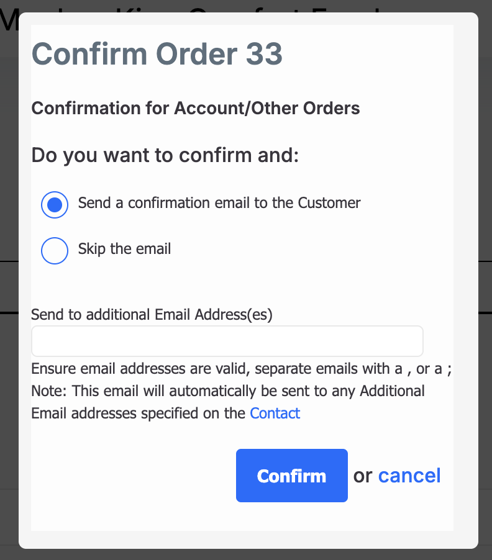This screenshot has width=492, height=560.
Task: Click the email validity note text
Action: [241, 368]
